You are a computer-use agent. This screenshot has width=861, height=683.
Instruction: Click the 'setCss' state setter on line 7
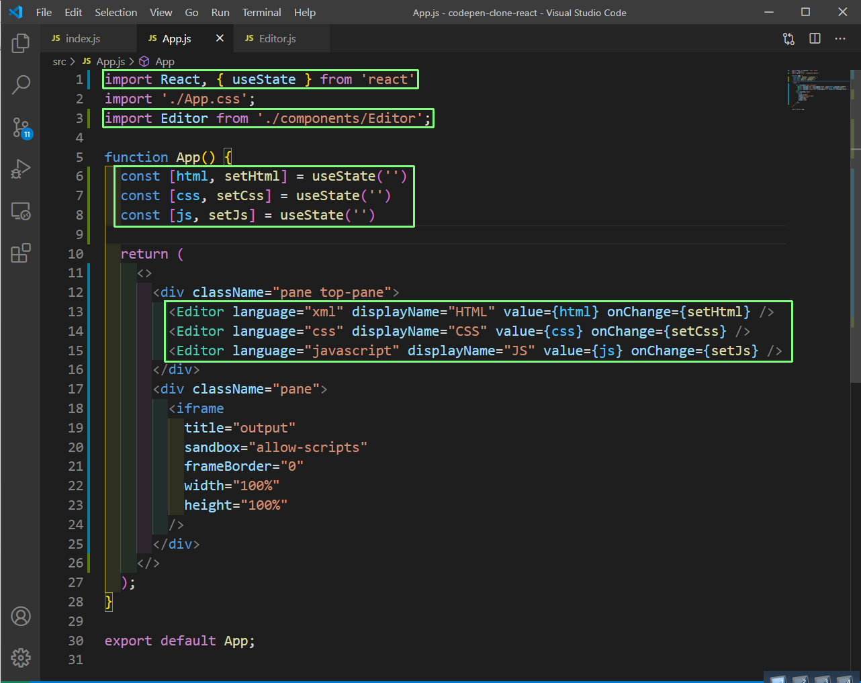240,196
